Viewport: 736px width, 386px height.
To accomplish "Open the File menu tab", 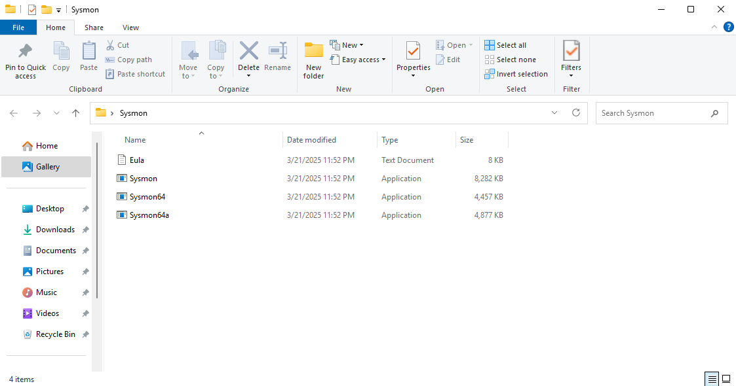I will point(18,27).
